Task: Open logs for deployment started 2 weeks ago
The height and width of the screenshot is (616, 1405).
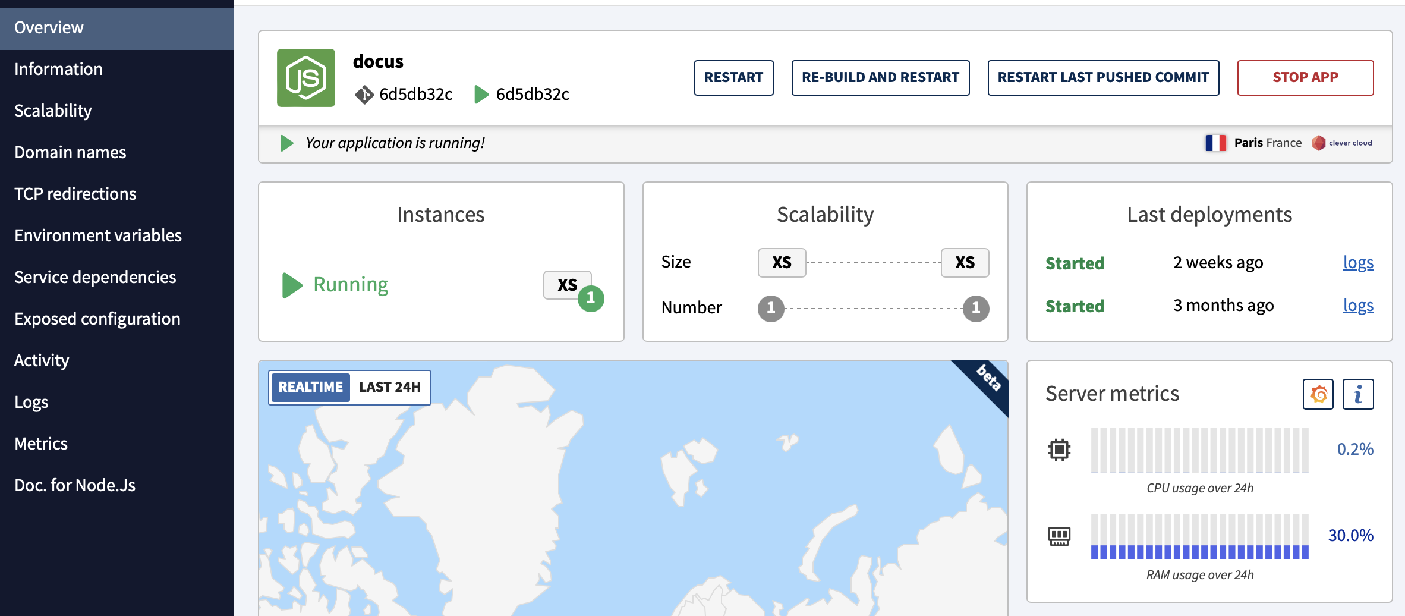Action: (x=1359, y=262)
